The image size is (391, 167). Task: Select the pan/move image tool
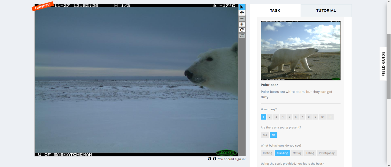point(242,13)
